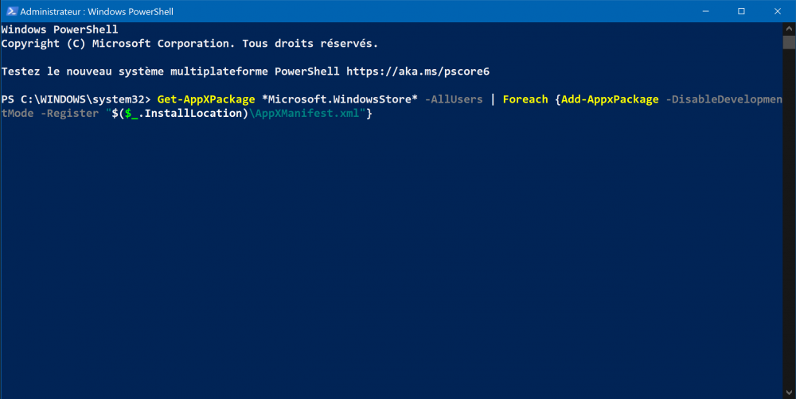796x399 pixels.
Task: Click the Copyright Microsoft Corporation line
Action: (x=189, y=43)
